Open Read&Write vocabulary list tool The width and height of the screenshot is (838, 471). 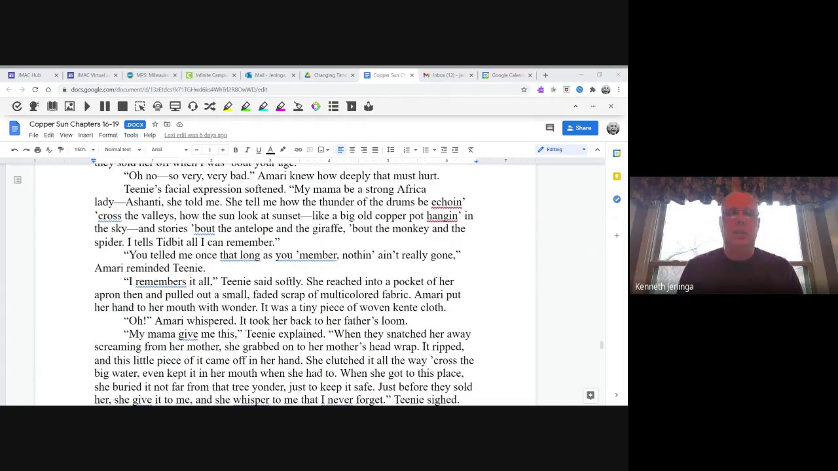coord(333,107)
